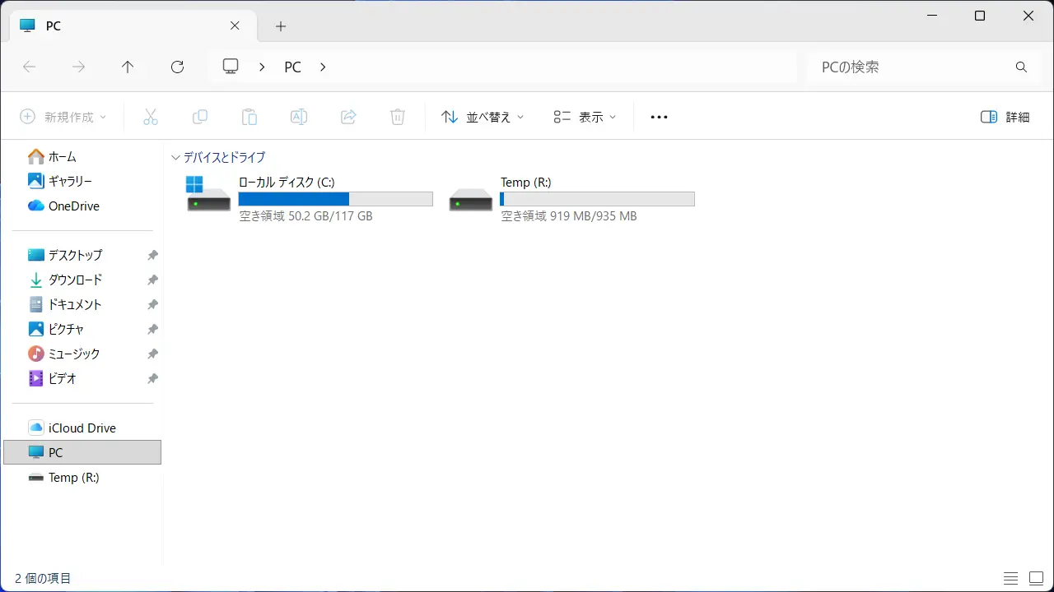Click the Delete trash can icon
1054x592 pixels.
(397, 117)
